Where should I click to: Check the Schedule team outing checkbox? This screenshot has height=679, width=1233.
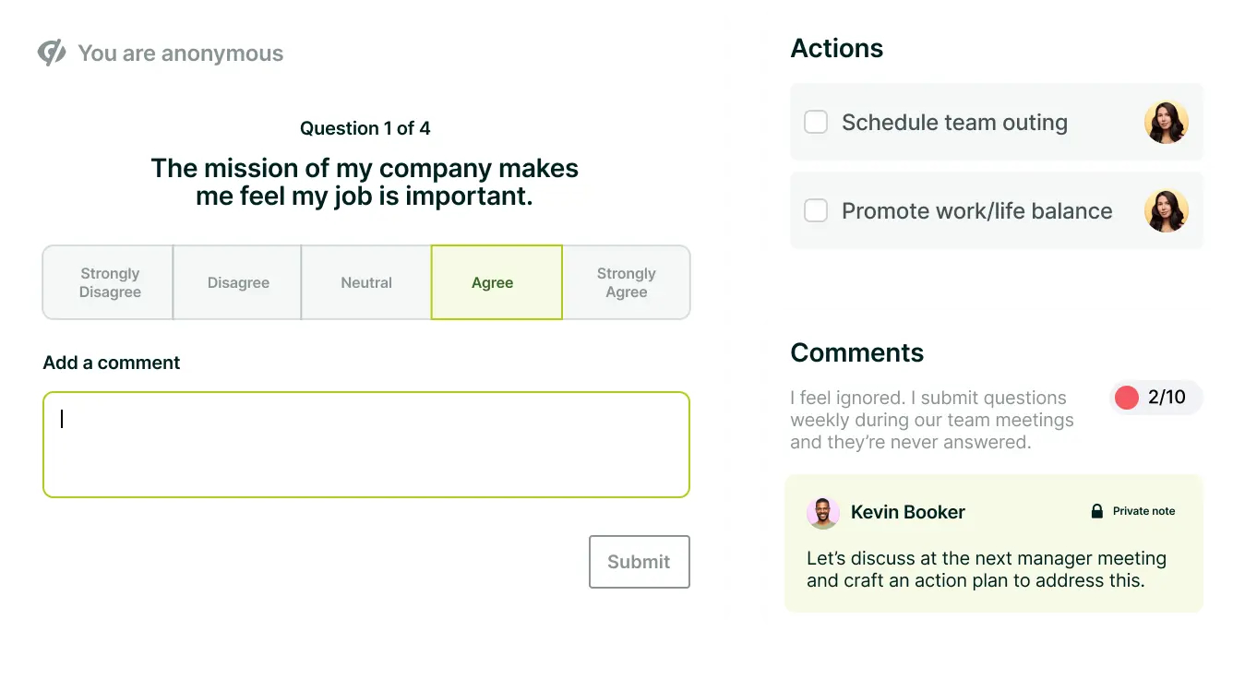point(816,123)
